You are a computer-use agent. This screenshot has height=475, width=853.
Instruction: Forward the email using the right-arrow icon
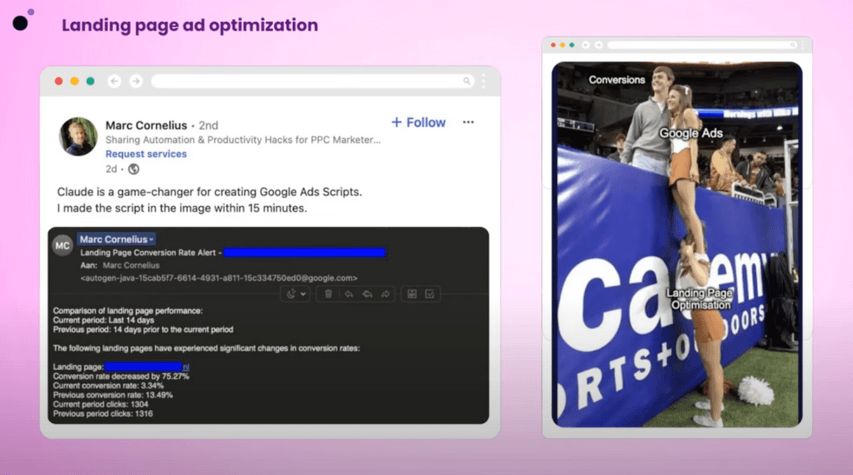pos(385,294)
